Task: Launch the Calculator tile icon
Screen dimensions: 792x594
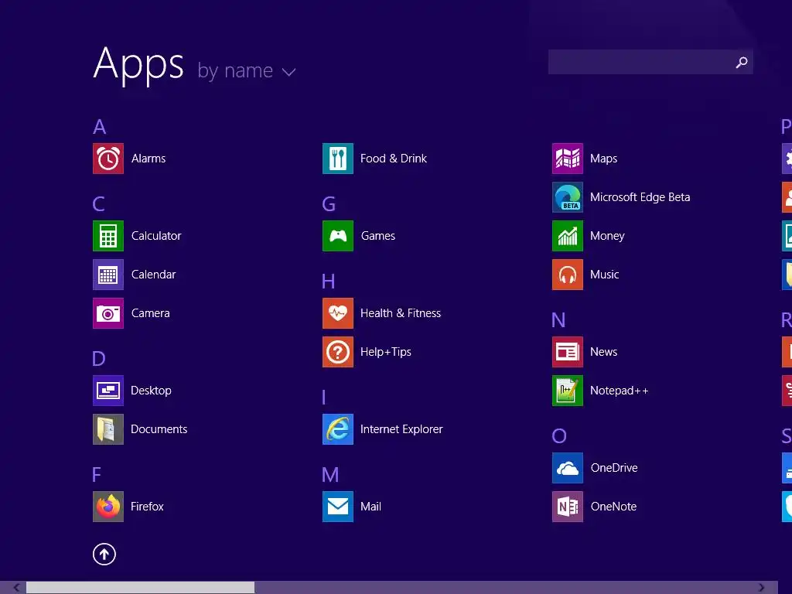Action: 108,236
